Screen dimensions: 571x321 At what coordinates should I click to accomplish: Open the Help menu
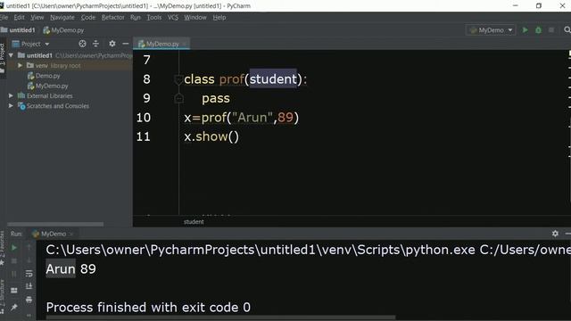[x=219, y=18]
